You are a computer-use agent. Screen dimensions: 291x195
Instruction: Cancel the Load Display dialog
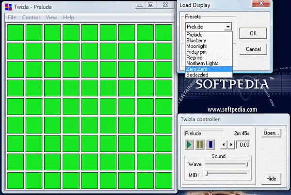(x=253, y=49)
